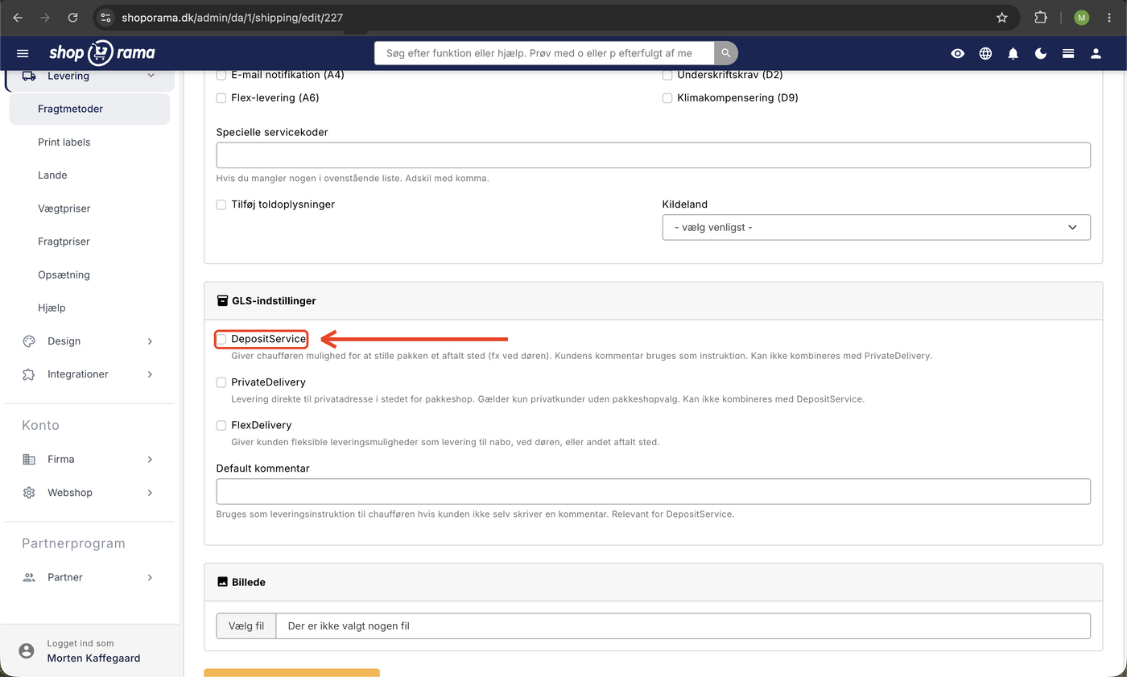Screen dimensions: 1127x677
Task: Reload the page
Action: click(73, 18)
